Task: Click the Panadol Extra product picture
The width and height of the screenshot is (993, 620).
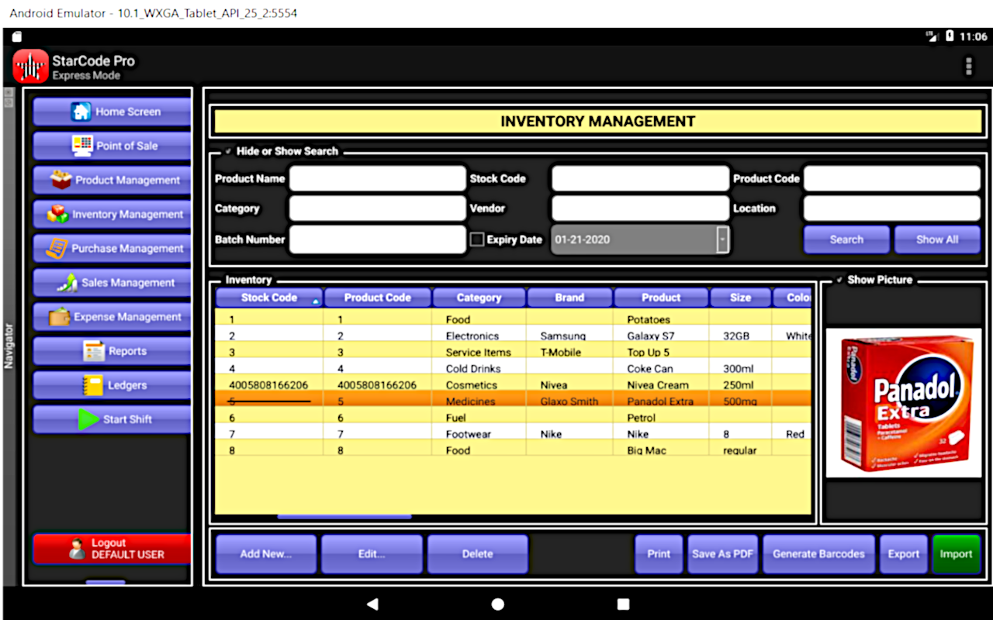Action: [904, 401]
